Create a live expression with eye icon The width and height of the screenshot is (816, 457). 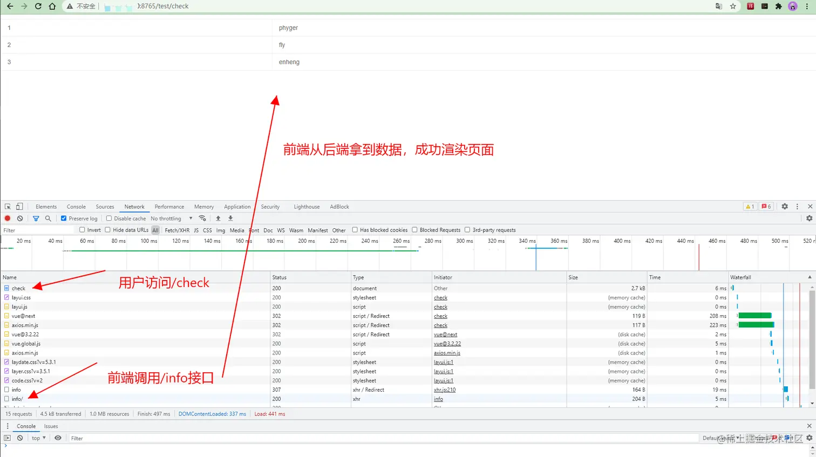58,438
